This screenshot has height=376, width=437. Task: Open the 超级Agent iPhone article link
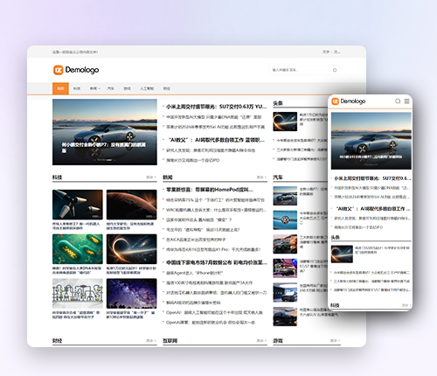point(194,273)
